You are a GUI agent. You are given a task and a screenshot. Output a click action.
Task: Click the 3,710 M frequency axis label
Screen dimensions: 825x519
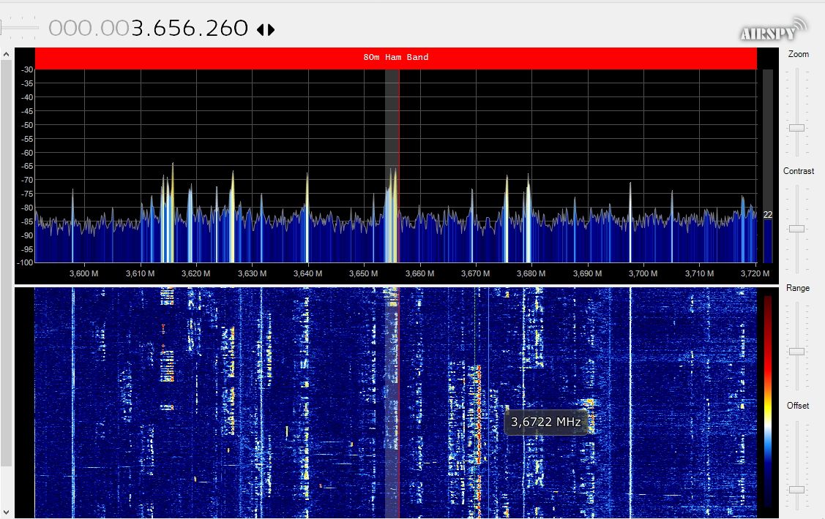point(699,273)
